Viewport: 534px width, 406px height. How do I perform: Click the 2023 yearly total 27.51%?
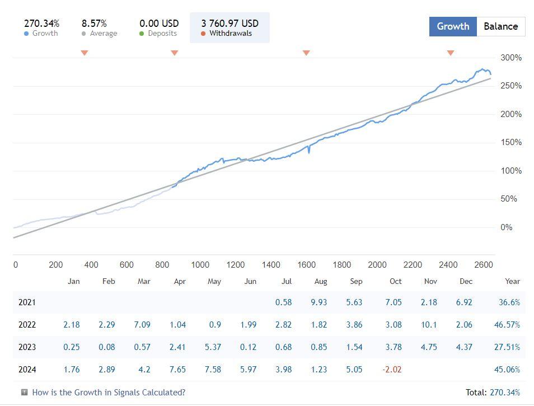[507, 347]
